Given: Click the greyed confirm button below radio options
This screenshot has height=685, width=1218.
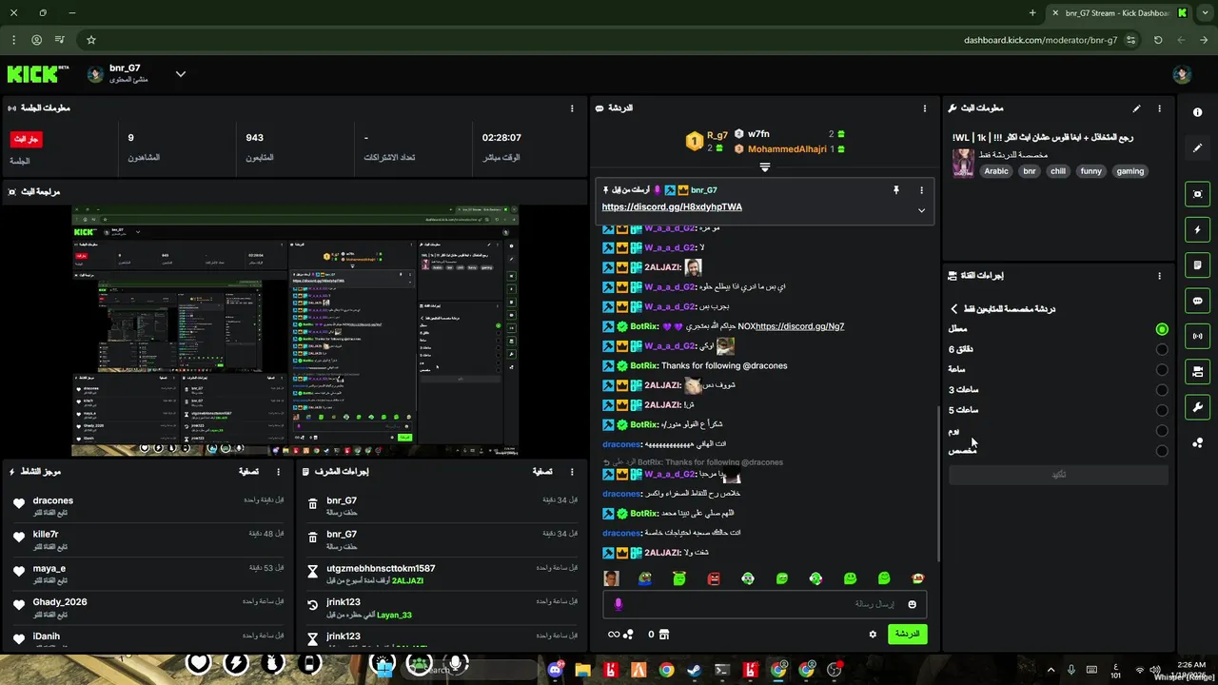Looking at the screenshot, I should [x=1058, y=475].
